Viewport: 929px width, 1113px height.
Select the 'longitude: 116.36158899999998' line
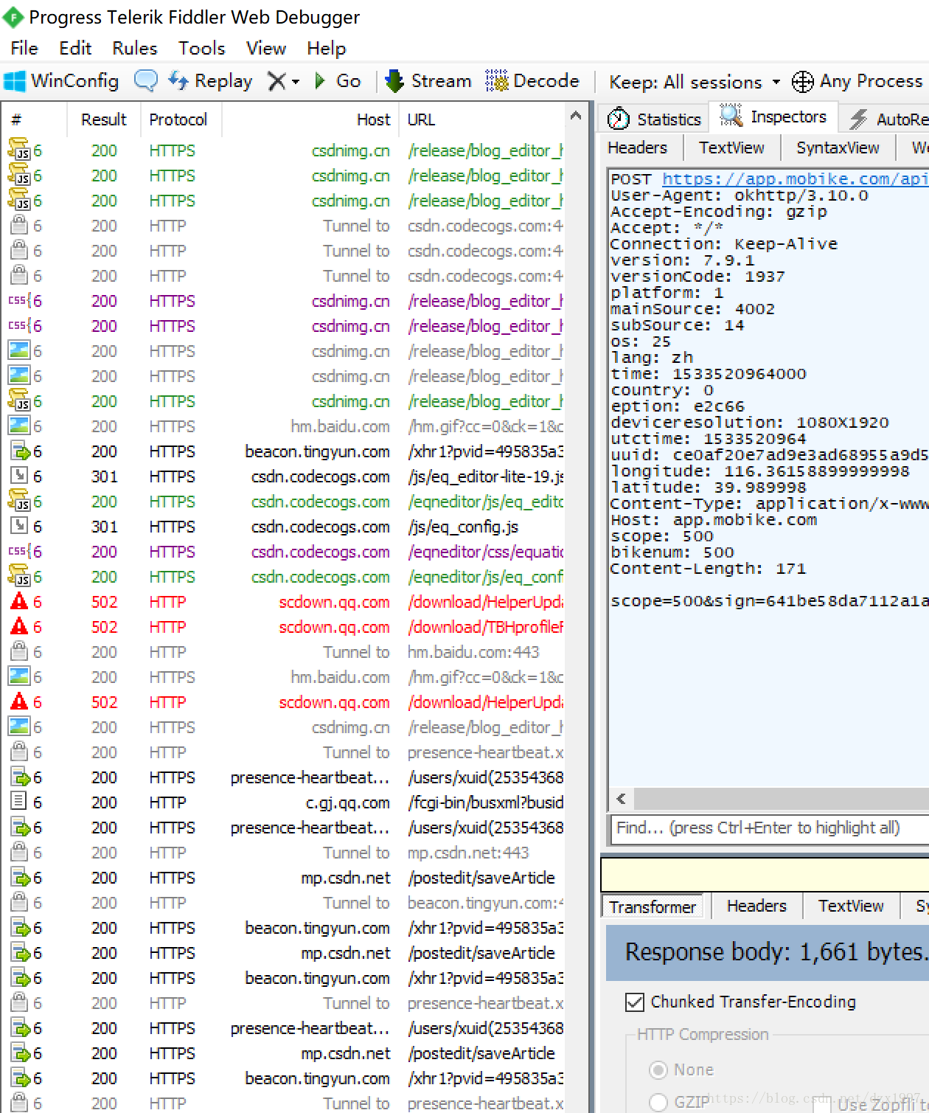[760, 471]
